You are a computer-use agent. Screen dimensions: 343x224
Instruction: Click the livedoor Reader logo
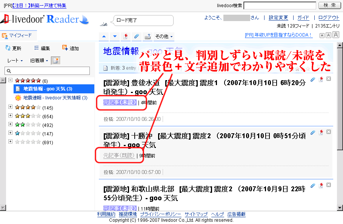pyautogui.click(x=45, y=19)
